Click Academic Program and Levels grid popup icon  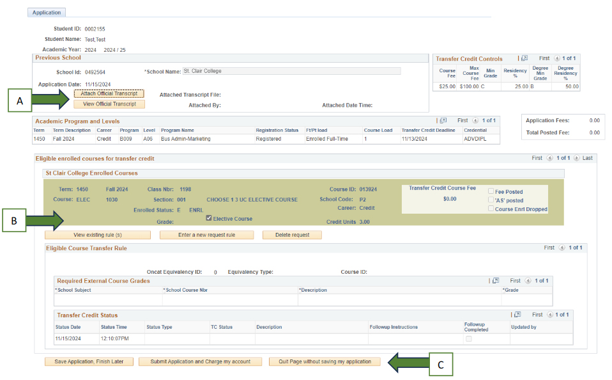pos(443,120)
